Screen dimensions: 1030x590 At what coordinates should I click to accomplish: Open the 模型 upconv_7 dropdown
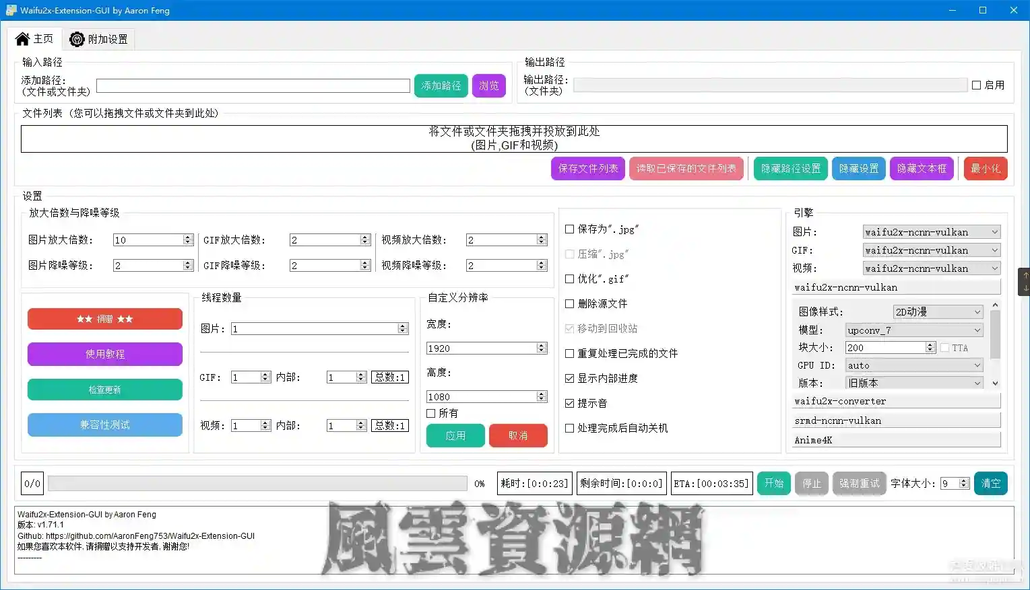(914, 330)
